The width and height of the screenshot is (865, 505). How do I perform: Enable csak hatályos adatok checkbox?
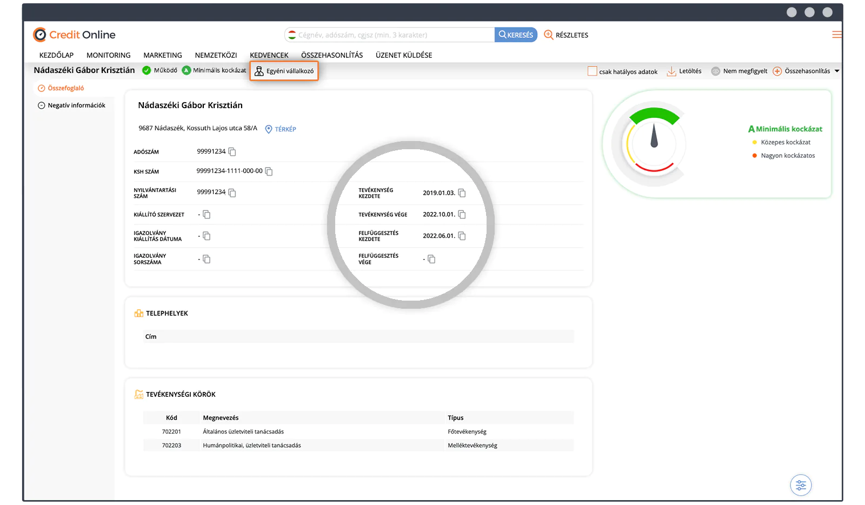[x=593, y=71]
